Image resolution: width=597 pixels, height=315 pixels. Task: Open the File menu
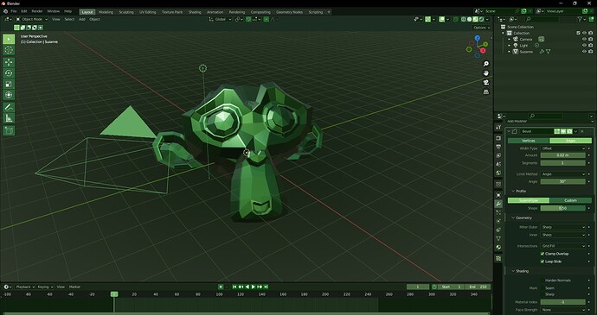click(x=14, y=11)
